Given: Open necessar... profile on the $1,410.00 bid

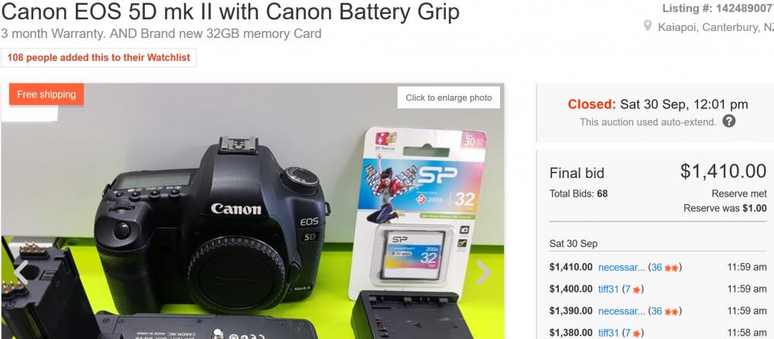Looking at the screenshot, I should 622,268.
